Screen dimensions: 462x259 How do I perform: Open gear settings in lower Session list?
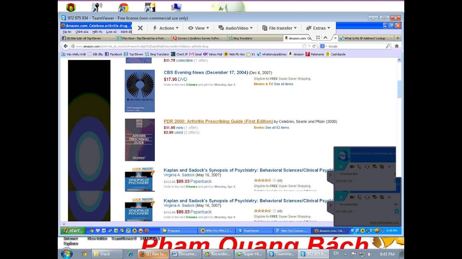click(x=396, y=204)
